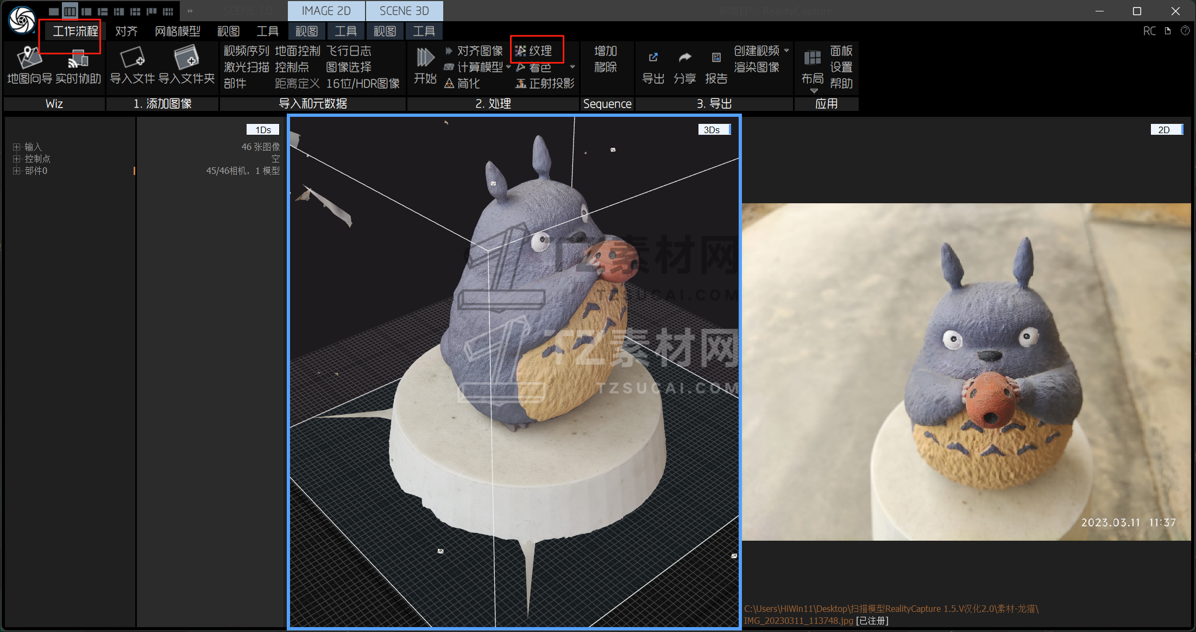This screenshot has height=632, width=1196.
Task: Open the 1Ds view type selector
Action: pos(263,130)
